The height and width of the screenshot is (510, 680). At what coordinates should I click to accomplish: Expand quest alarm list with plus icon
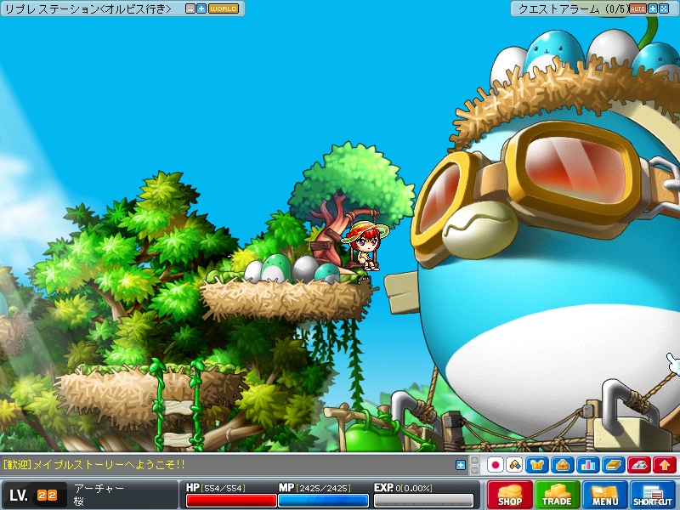click(x=653, y=8)
